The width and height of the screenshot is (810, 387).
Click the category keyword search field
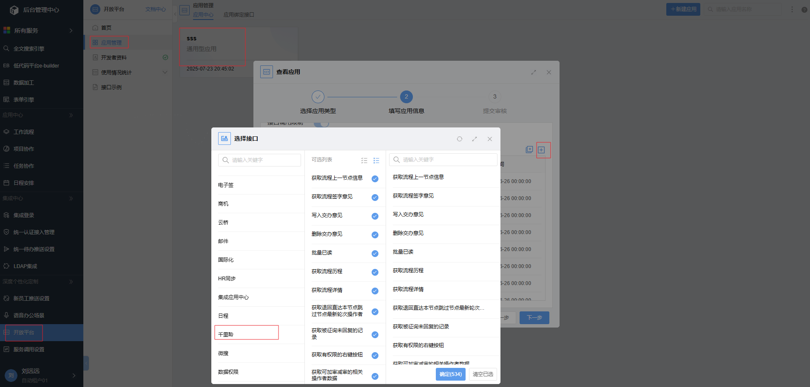tap(259, 160)
